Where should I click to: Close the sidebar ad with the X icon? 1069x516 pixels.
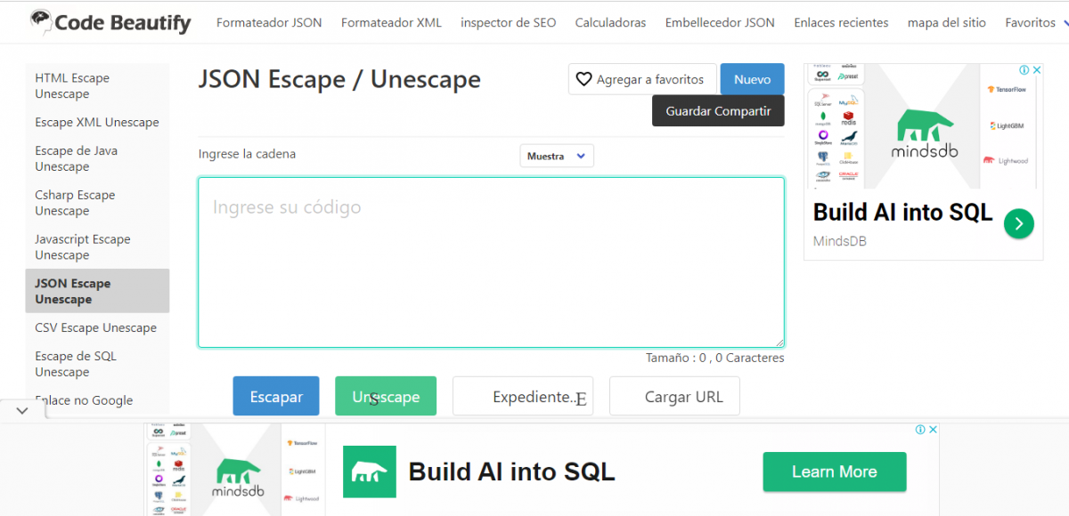click(1037, 70)
